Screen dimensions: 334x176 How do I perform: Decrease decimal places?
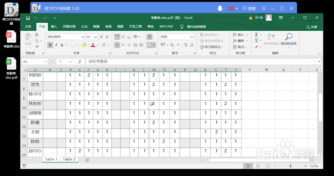click(192, 45)
